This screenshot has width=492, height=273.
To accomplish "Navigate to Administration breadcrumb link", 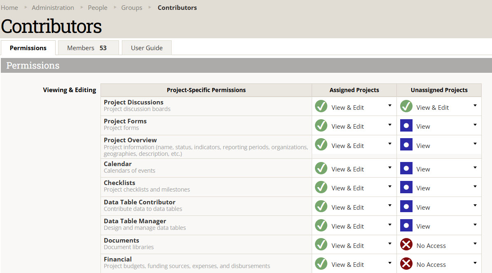I will point(53,7).
